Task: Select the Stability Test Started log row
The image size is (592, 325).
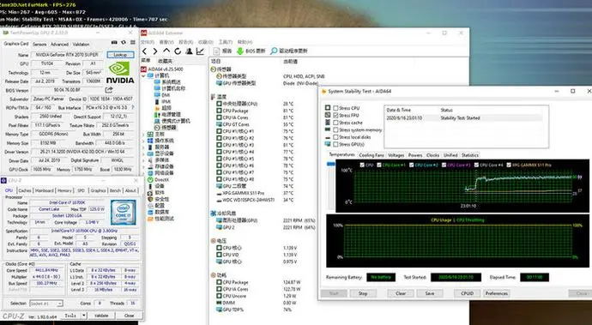Action: click(x=463, y=117)
